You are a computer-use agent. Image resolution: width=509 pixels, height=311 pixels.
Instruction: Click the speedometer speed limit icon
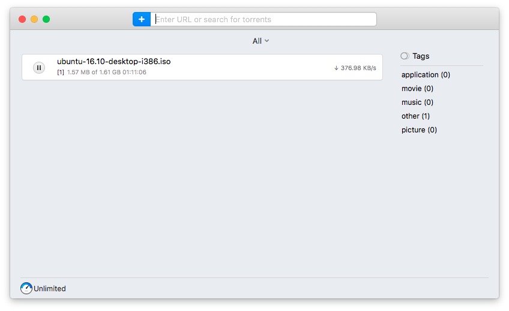pyautogui.click(x=26, y=288)
